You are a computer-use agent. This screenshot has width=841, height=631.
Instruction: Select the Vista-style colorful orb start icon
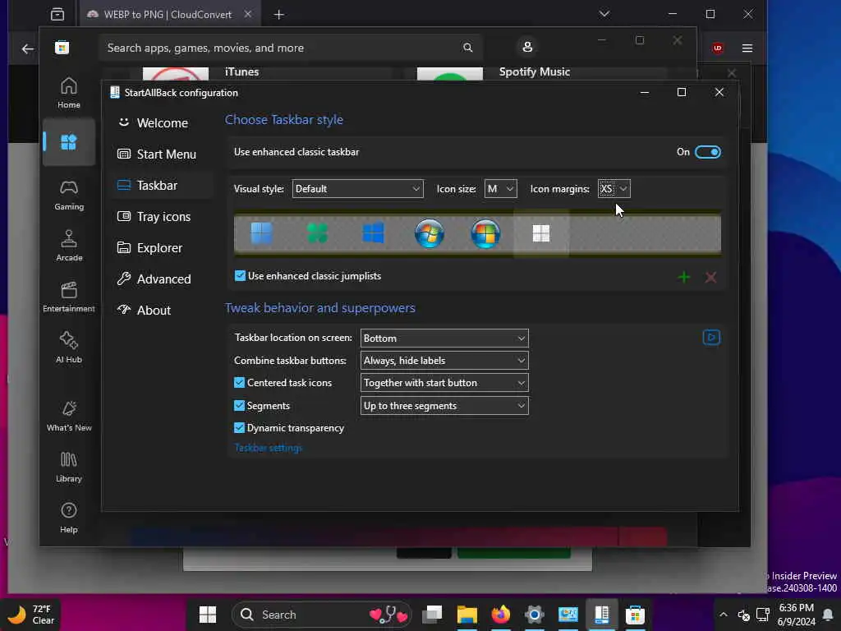coord(485,233)
